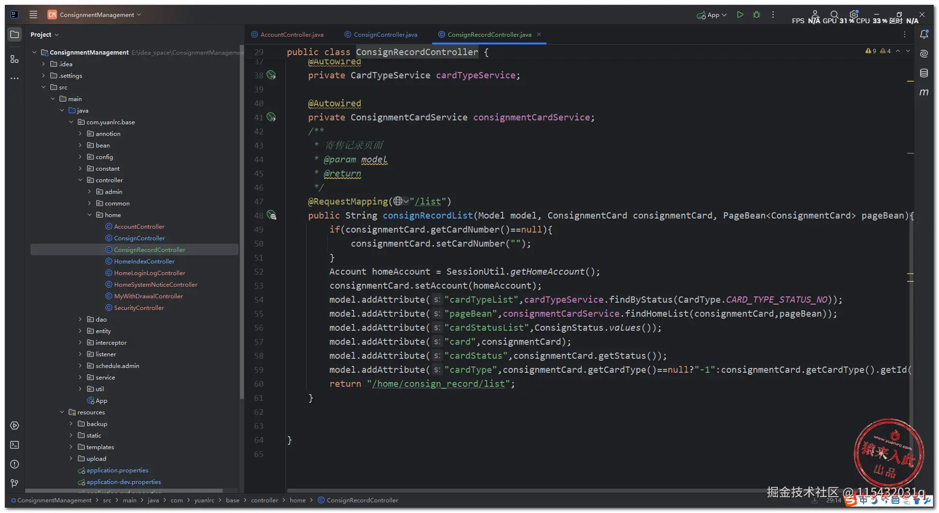Image resolution: width=939 pixels, height=513 pixels.
Task: Click request mapping gutter icon on line 48
Action: pyautogui.click(x=272, y=215)
